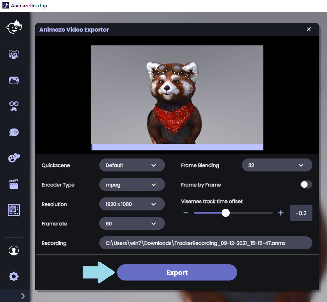The image size is (327, 302).
Task: Close the Animaze Video Exporter dialog
Action: point(309,29)
